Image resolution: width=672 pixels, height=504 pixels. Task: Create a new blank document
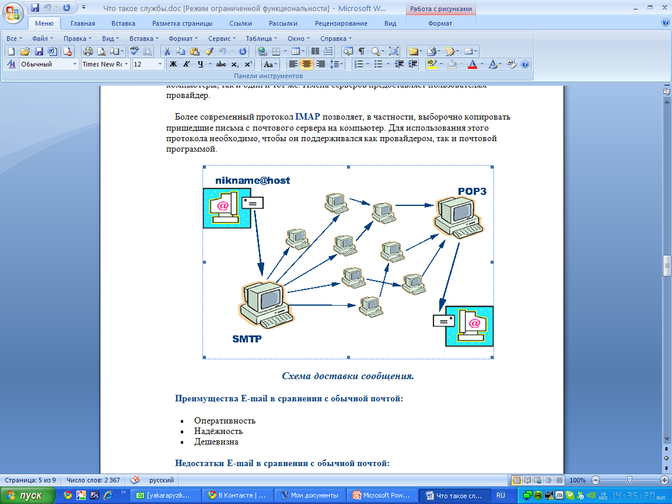pos(12,51)
